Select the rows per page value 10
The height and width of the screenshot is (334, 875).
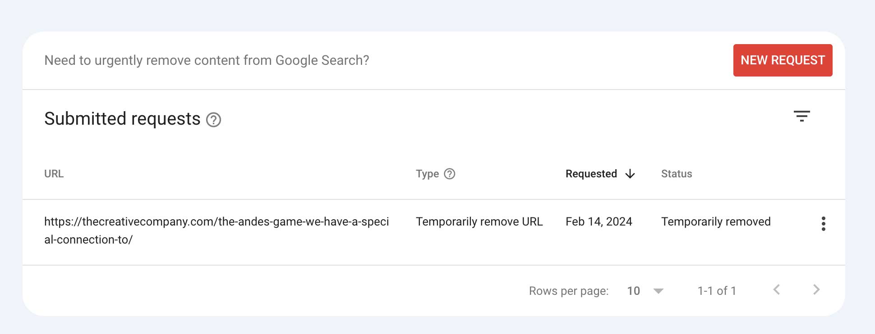[x=634, y=291]
